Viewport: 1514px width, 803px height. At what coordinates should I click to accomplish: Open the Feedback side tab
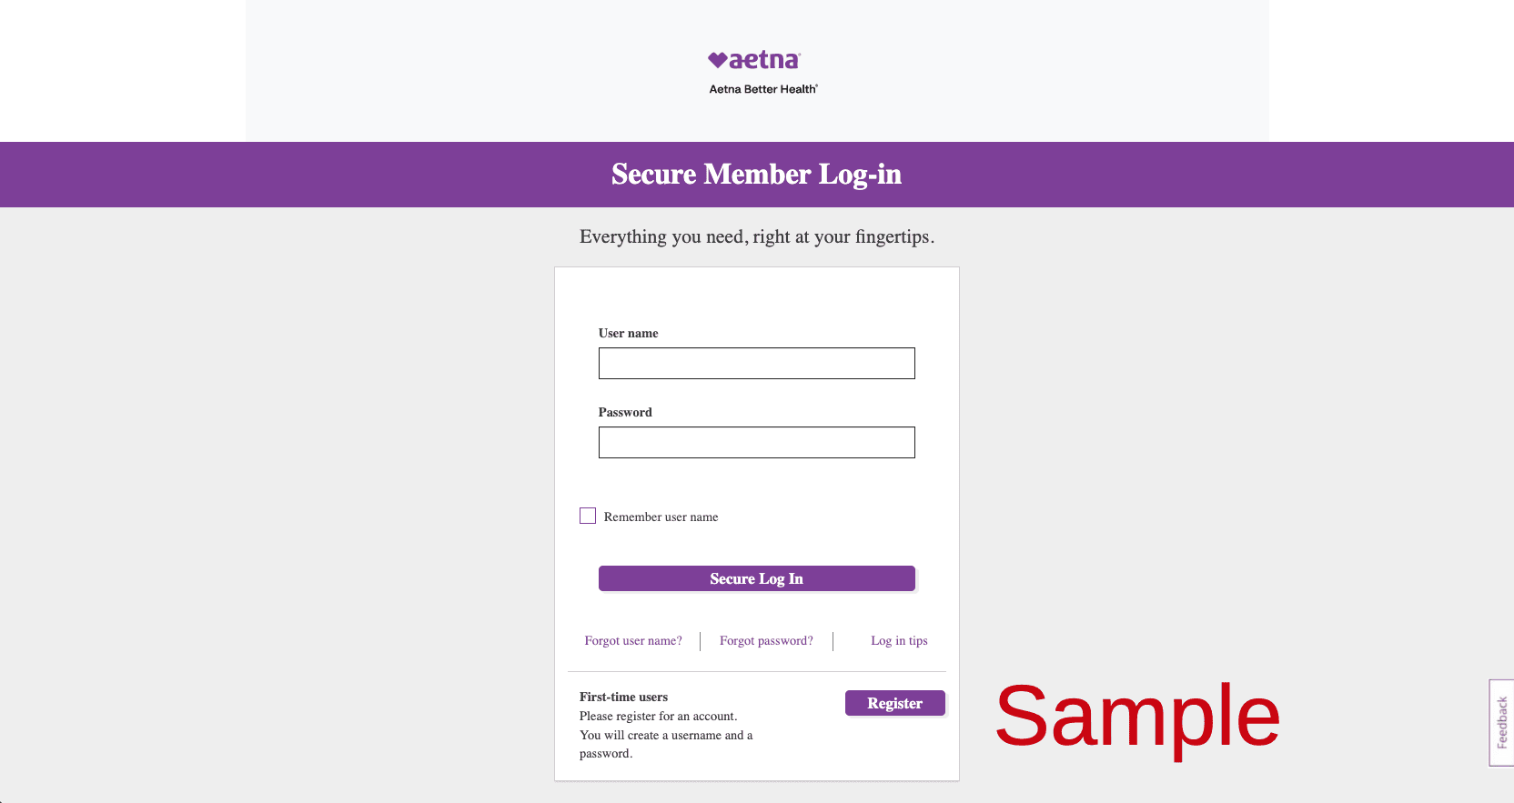coord(1501,722)
